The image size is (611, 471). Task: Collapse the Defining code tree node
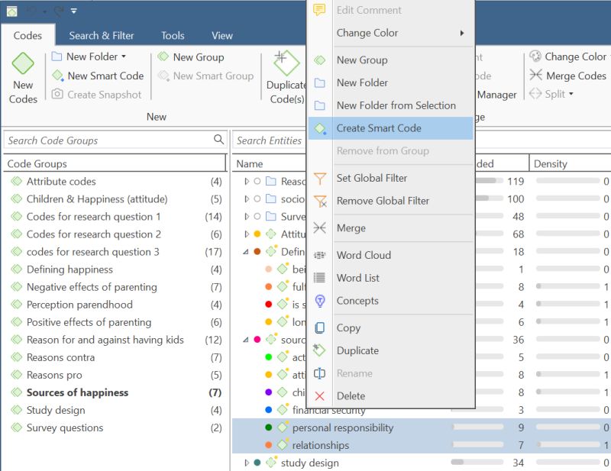(x=246, y=252)
